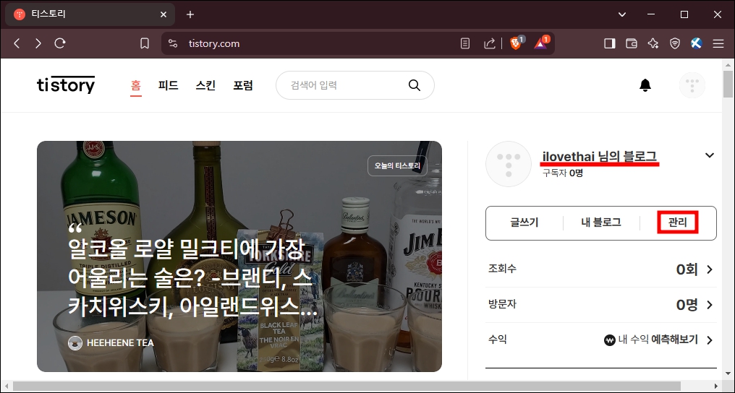Expand the 조회수 0회 arrow
The height and width of the screenshot is (393, 735).
(710, 269)
